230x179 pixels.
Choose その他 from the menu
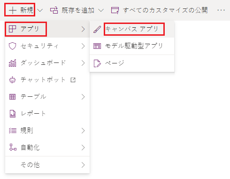click(47, 165)
